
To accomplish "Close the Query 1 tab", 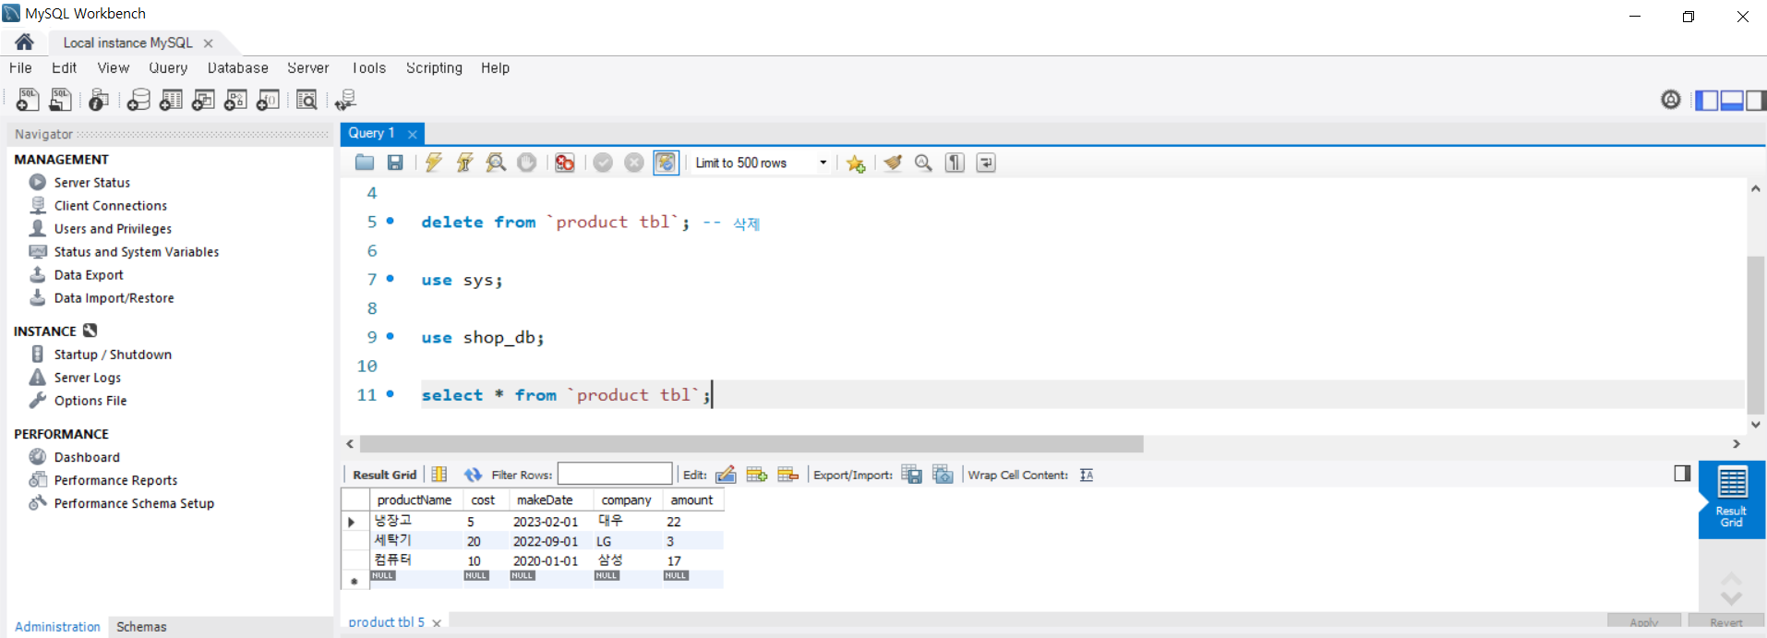I will point(413,134).
